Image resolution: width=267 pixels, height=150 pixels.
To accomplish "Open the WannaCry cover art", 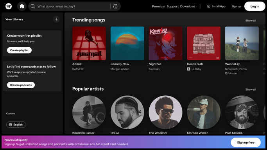I will pos(242,43).
